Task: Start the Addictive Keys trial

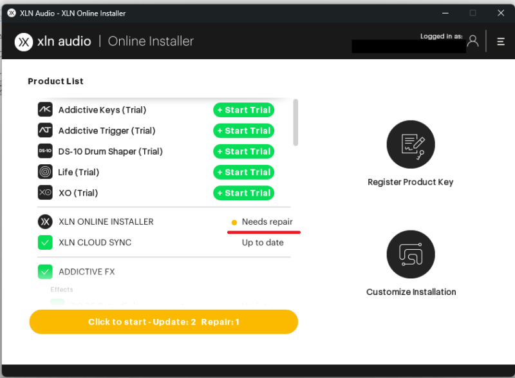Action: click(243, 109)
